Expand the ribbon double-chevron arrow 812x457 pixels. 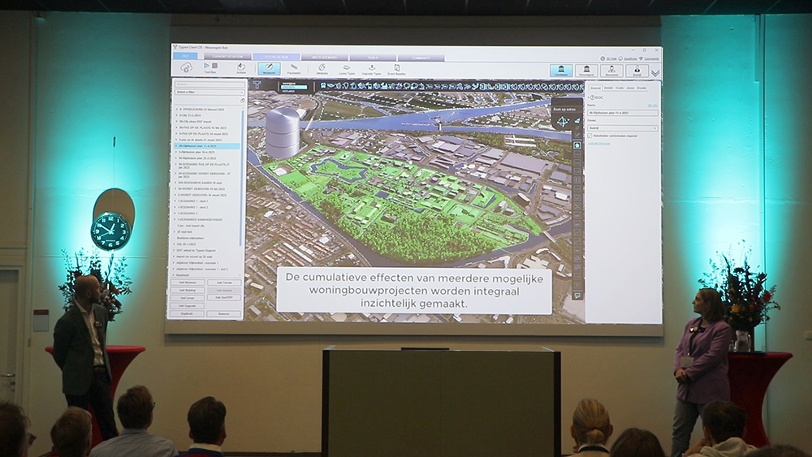click(x=655, y=72)
